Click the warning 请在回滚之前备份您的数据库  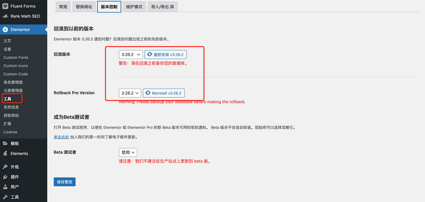(x=153, y=64)
